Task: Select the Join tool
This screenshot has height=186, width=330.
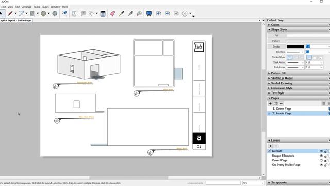Action: click(139, 14)
